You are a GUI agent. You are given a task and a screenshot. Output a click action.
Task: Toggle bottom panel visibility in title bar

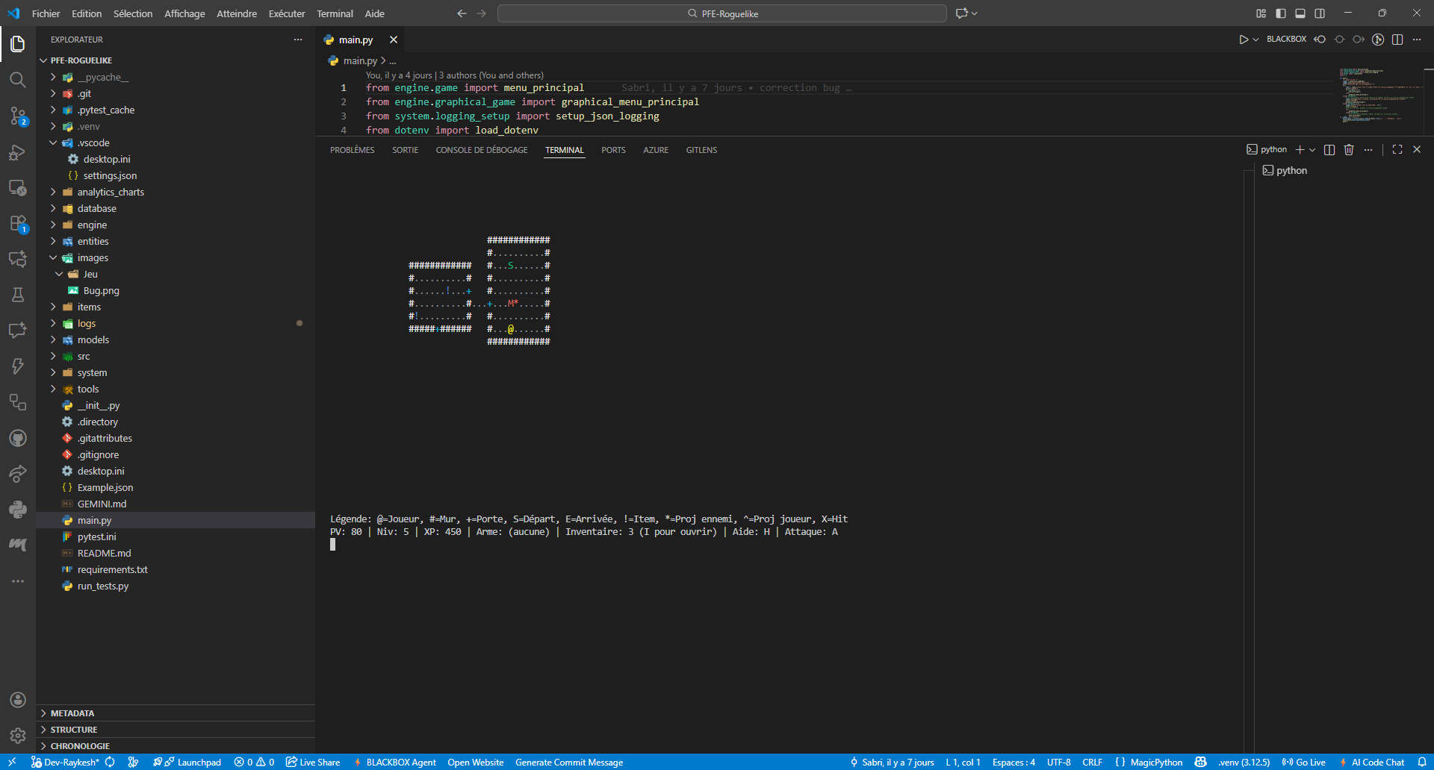click(1300, 13)
